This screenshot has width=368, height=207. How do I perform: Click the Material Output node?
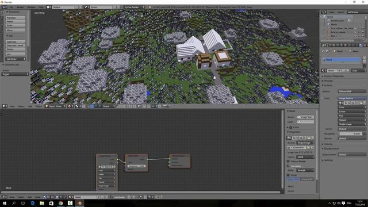(x=180, y=161)
